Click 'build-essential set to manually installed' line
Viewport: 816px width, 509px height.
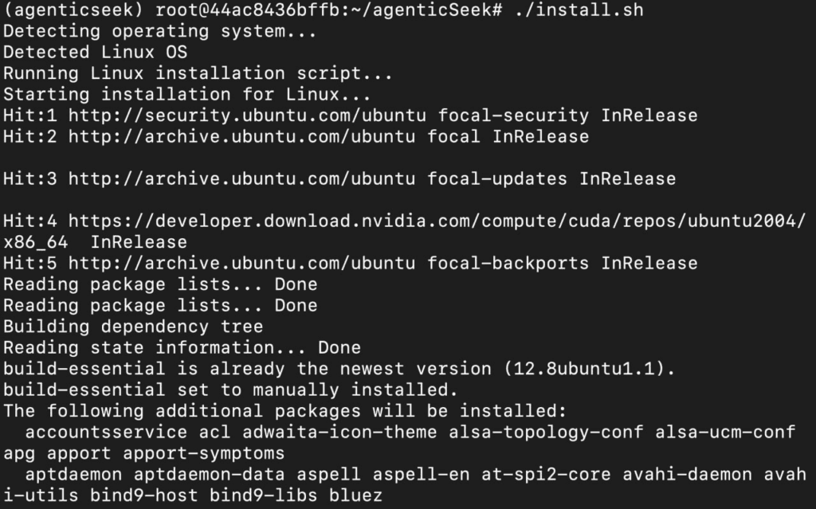230,390
